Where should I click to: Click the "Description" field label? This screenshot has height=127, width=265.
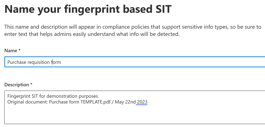17,85
